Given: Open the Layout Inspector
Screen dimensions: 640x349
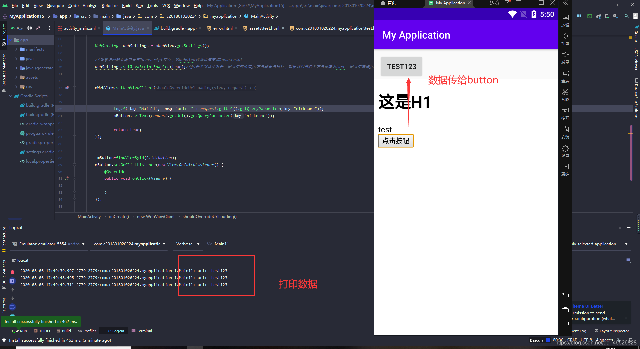Looking at the screenshot, I should (x=612, y=331).
